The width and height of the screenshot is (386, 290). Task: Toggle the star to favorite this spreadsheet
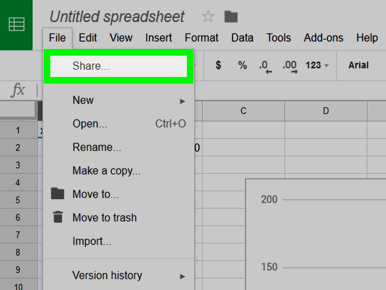coord(208,17)
